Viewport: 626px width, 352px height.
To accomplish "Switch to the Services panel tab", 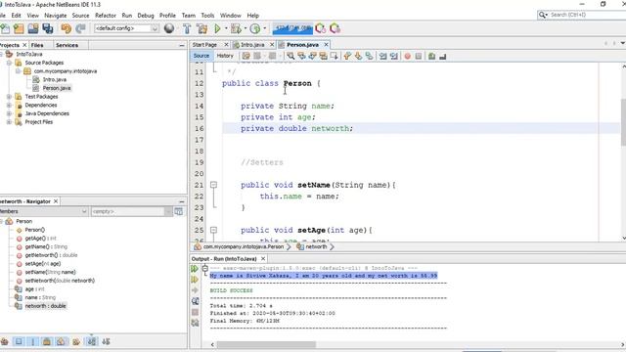I will click(x=67, y=45).
